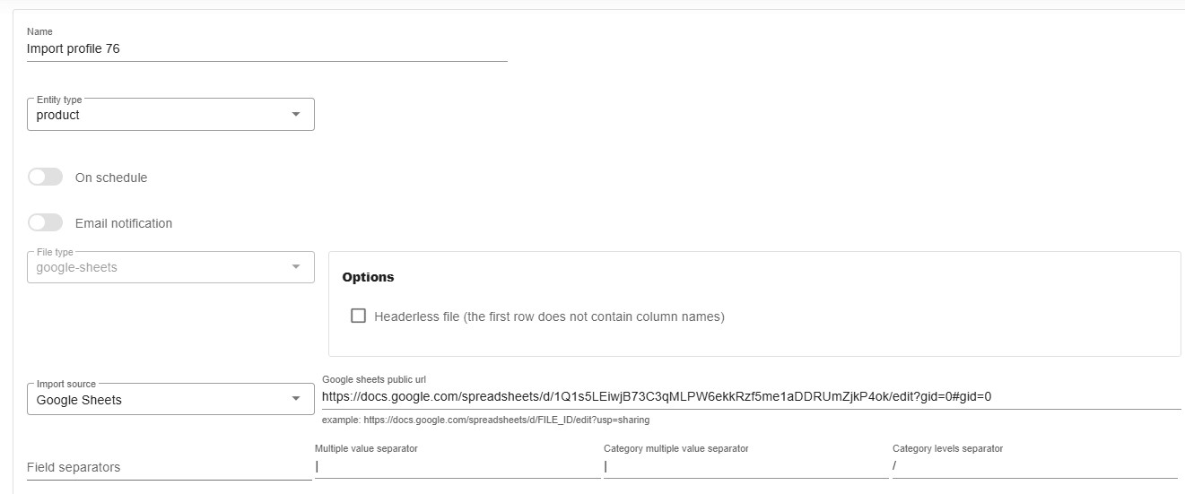The height and width of the screenshot is (494, 1185).
Task: Click the On schedule label text
Action: (x=111, y=178)
